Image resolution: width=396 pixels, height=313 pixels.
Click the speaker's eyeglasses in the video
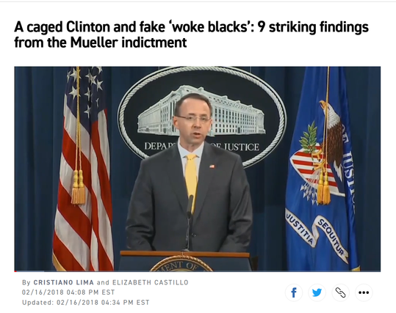point(194,118)
